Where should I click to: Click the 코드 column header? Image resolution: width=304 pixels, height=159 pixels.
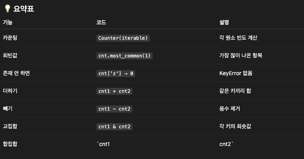point(101,22)
